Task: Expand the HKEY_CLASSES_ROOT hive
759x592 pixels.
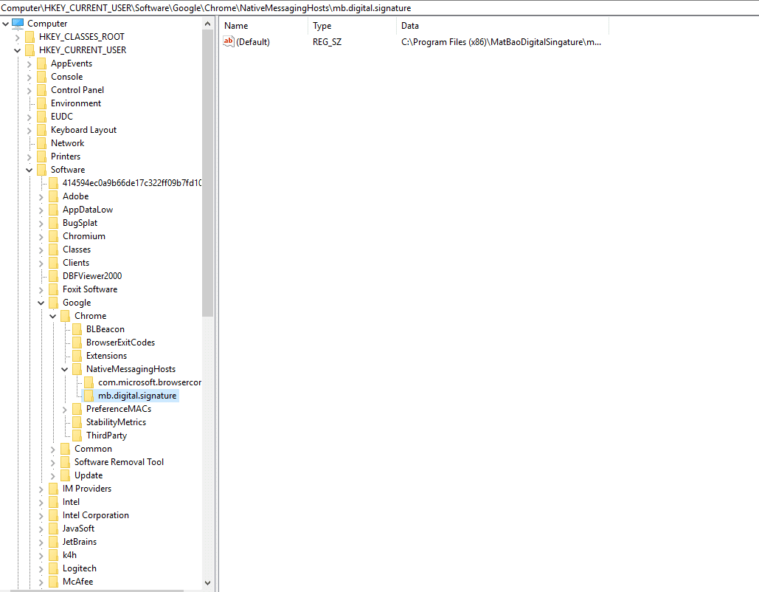Action: pos(18,37)
